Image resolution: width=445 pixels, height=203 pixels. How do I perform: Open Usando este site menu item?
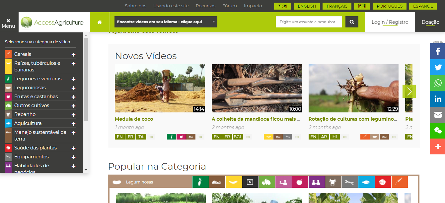point(171,6)
